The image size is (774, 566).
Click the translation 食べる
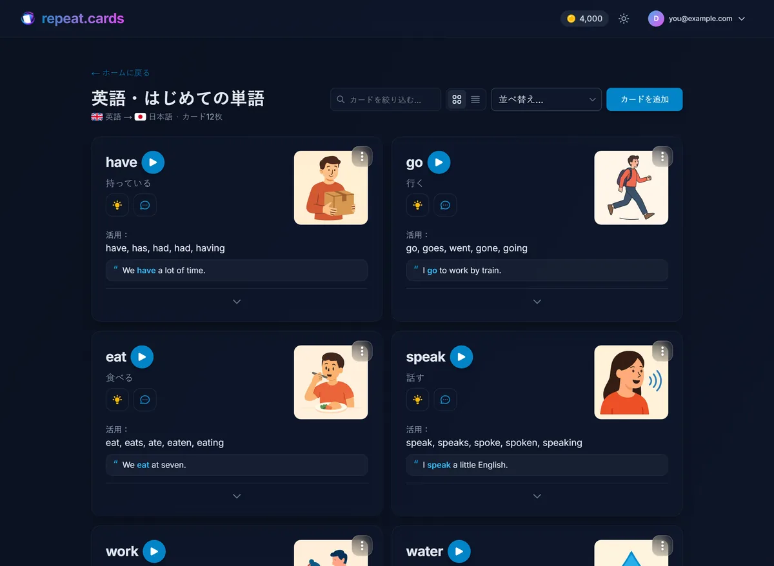119,378
